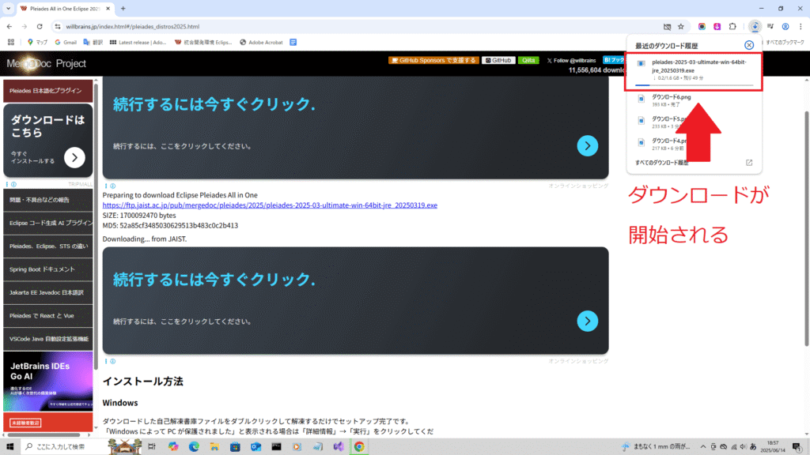Screen dimensions: 810x455
Task: Click the pink download extension icon
Action: [717, 26]
